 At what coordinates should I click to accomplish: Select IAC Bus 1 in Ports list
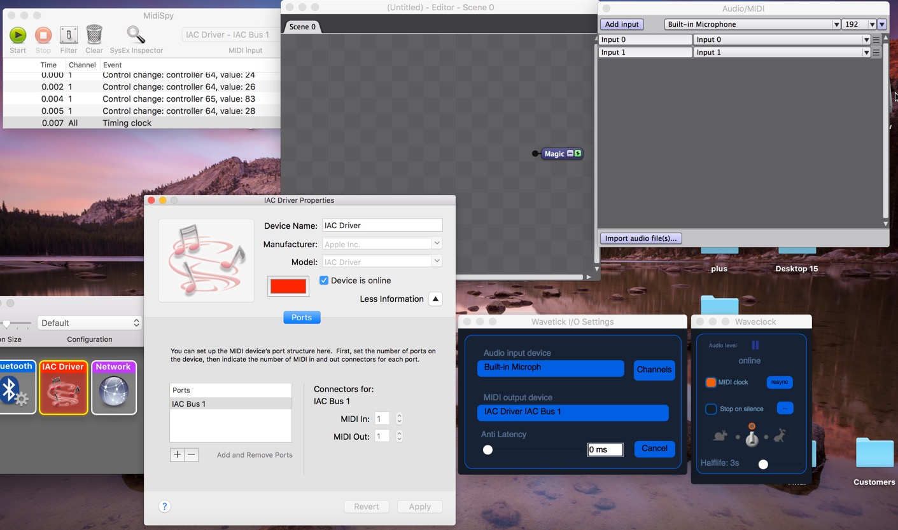coord(230,404)
